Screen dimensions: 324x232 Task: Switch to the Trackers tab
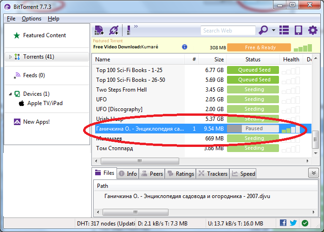(x=213, y=174)
